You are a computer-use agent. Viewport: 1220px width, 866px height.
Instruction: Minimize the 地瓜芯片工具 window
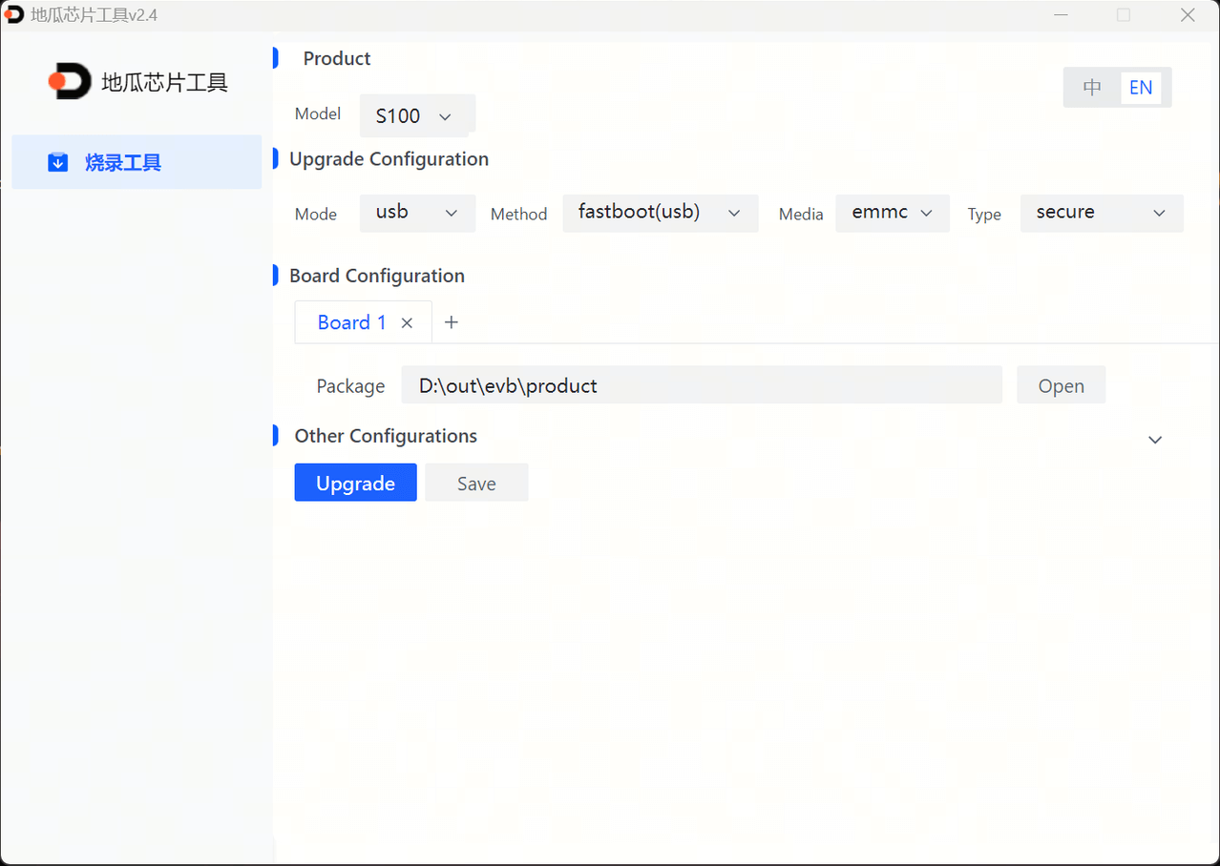pyautogui.click(x=1062, y=14)
